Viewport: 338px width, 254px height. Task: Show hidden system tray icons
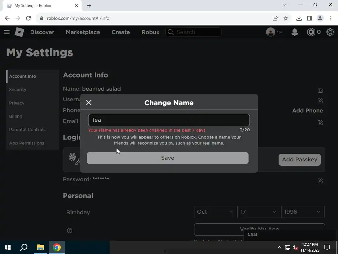[279, 247]
